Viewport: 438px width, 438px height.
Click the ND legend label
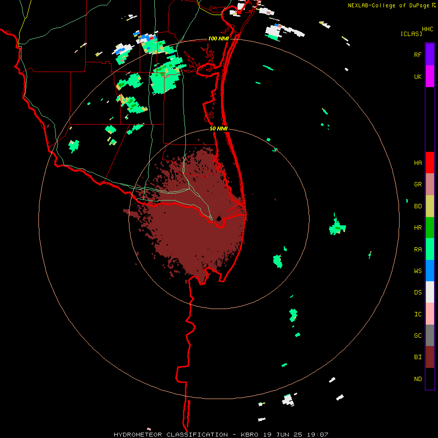(x=418, y=379)
